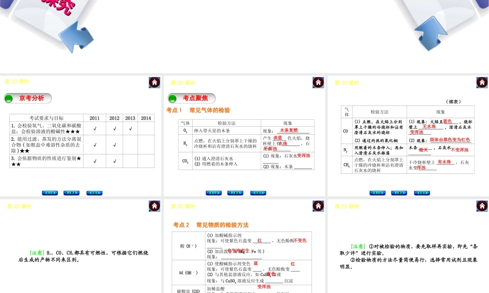Click the home icon on the 京考分析 slide
Viewport: 489px width, 293px height.
pyautogui.click(x=155, y=83)
